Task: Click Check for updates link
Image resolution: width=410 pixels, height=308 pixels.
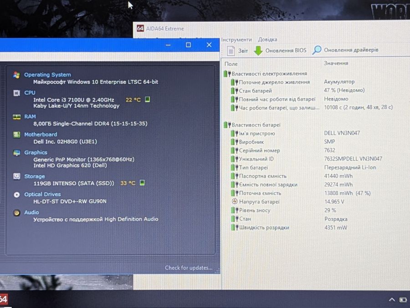Action: pos(189,268)
